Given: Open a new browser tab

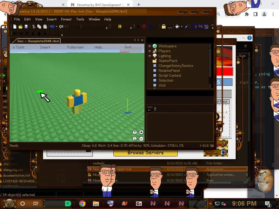Looking at the screenshot, I should (x=139, y=5).
